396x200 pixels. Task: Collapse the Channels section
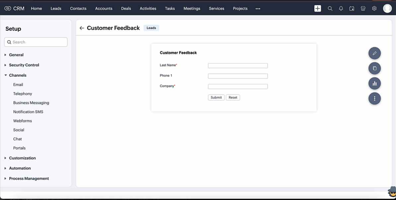click(x=17, y=75)
